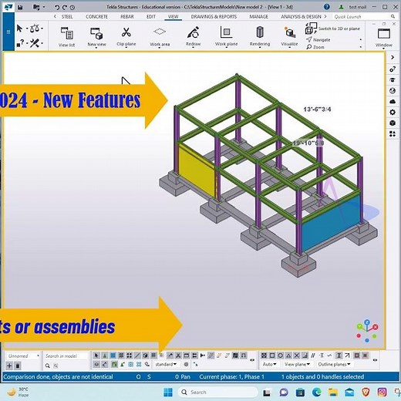Click the XYZ view orientation axis gizmo
This screenshot has height=401, width=401.
(367, 331)
